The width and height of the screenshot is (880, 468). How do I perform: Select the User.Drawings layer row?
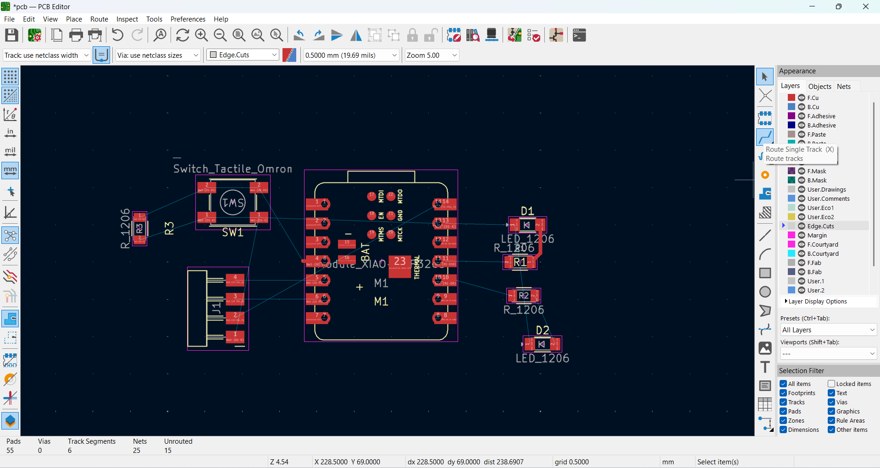click(x=825, y=189)
